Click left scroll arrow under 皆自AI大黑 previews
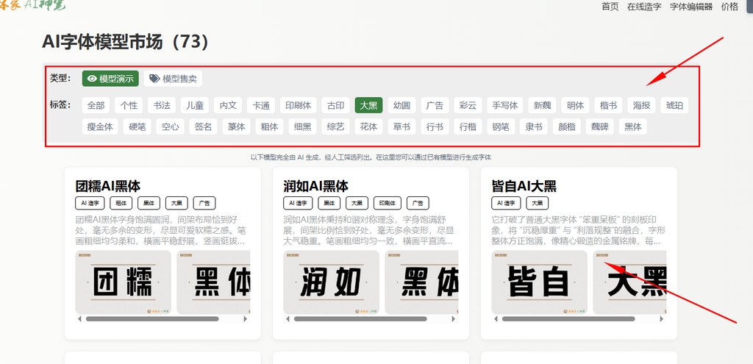The height and width of the screenshot is (364, 753). tap(496, 319)
